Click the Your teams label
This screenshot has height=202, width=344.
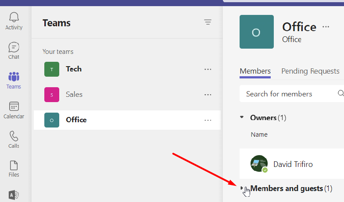[x=58, y=52]
